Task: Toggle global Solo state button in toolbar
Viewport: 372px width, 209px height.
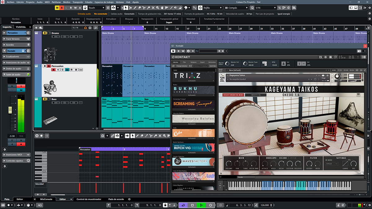Action: [x=62, y=8]
